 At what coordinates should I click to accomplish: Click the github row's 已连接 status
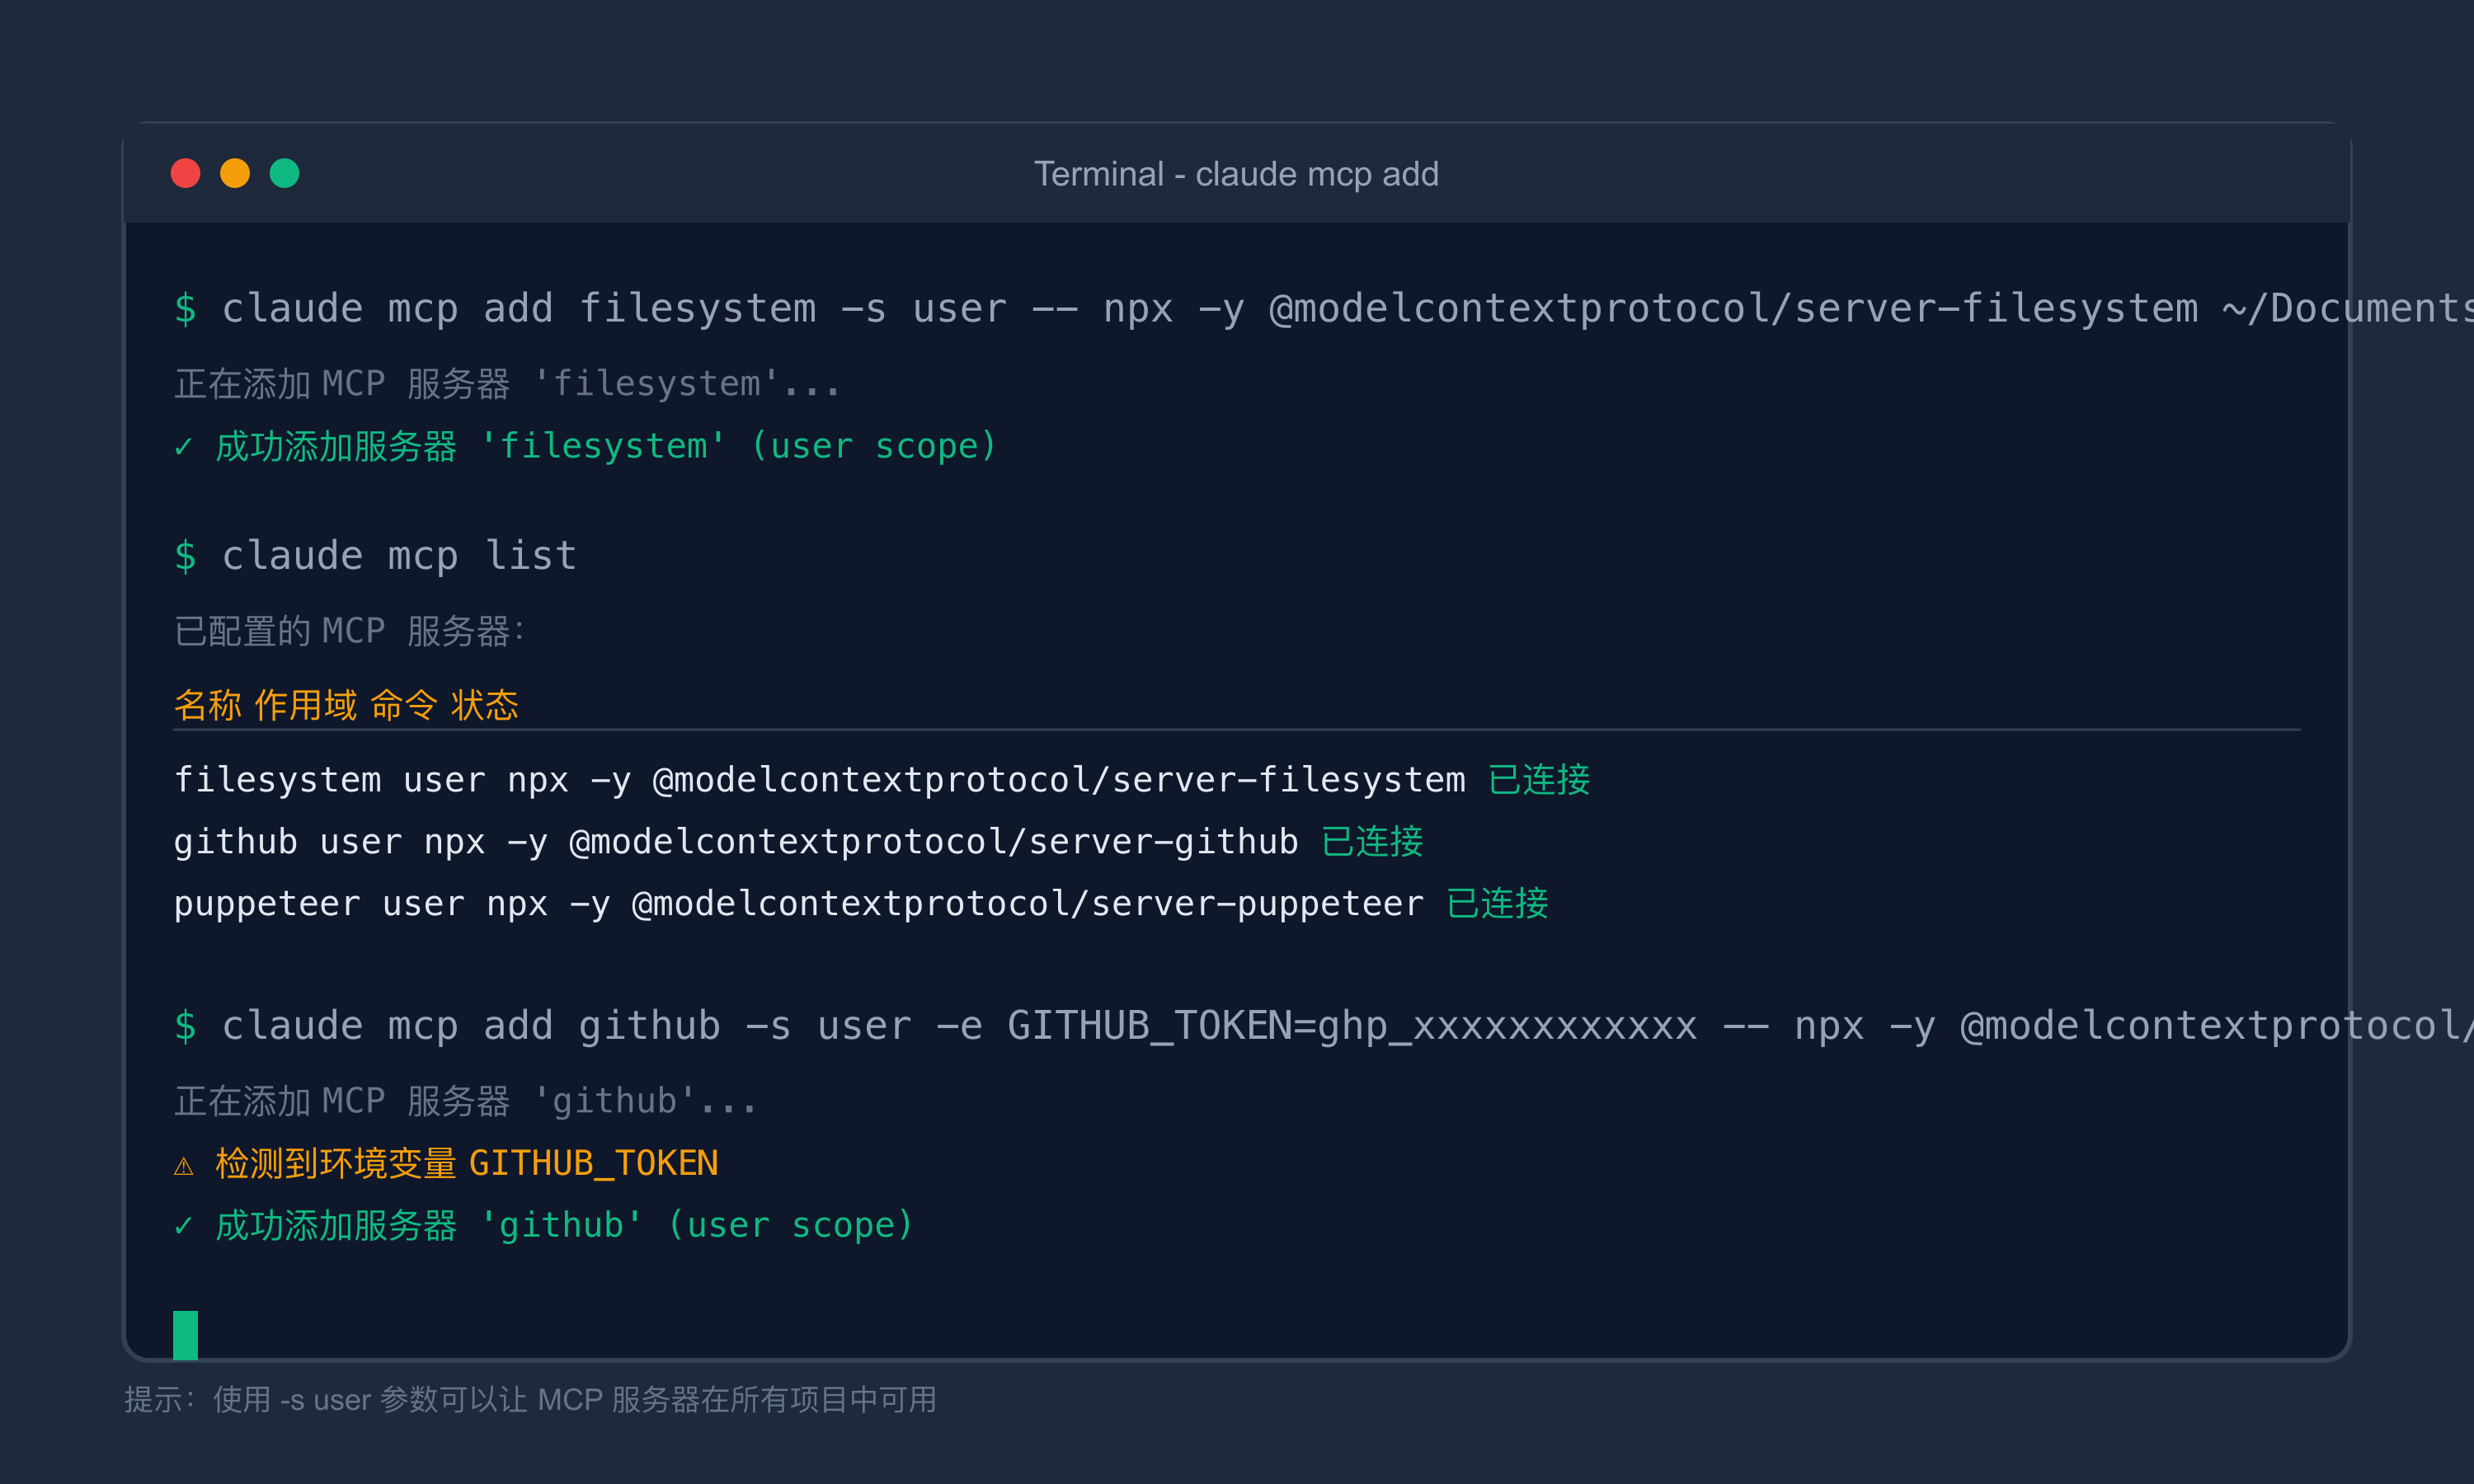pyautogui.click(x=1372, y=842)
